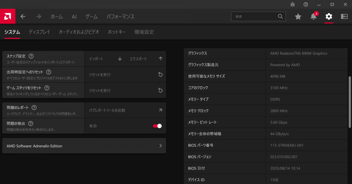Open the AI menu
The image size is (352, 184).
coord(74,17)
